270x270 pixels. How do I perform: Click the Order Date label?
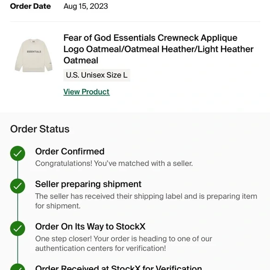tap(30, 7)
